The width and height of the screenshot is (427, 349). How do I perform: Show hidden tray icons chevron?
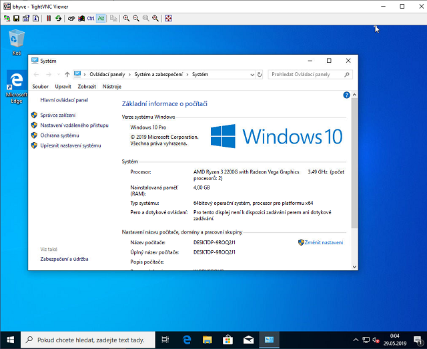point(356,340)
